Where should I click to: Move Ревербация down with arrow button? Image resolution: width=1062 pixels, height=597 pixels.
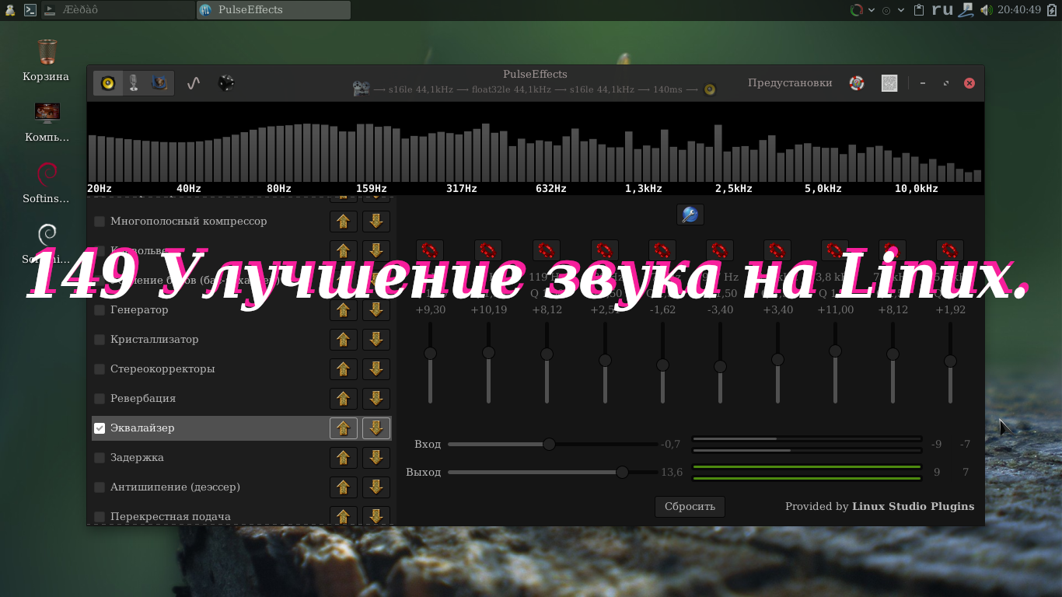pyautogui.click(x=376, y=399)
